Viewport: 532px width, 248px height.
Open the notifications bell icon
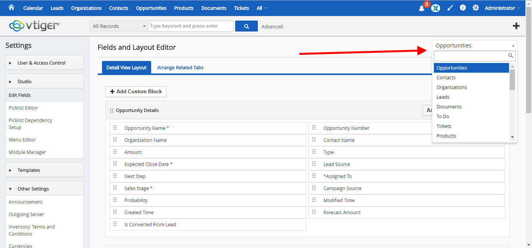[x=421, y=8]
